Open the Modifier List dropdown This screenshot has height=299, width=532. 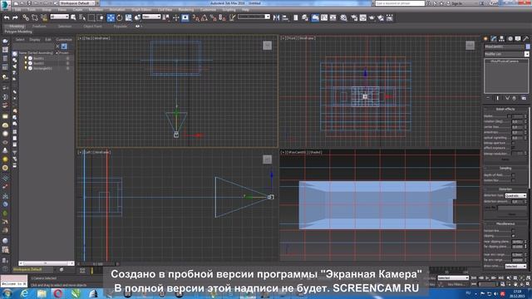[x=506, y=54]
